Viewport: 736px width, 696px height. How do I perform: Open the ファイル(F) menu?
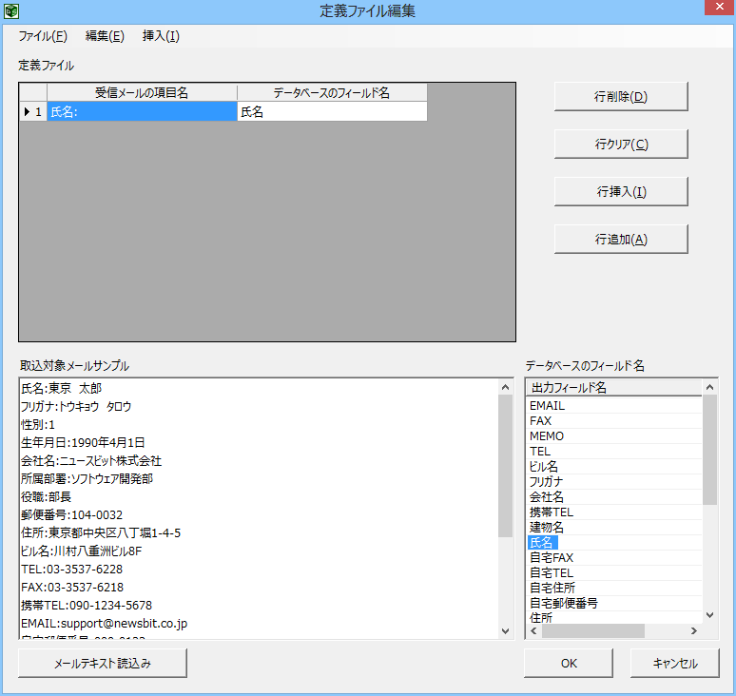point(43,36)
